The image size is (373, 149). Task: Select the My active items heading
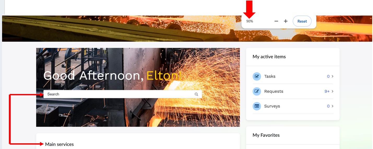269,57
